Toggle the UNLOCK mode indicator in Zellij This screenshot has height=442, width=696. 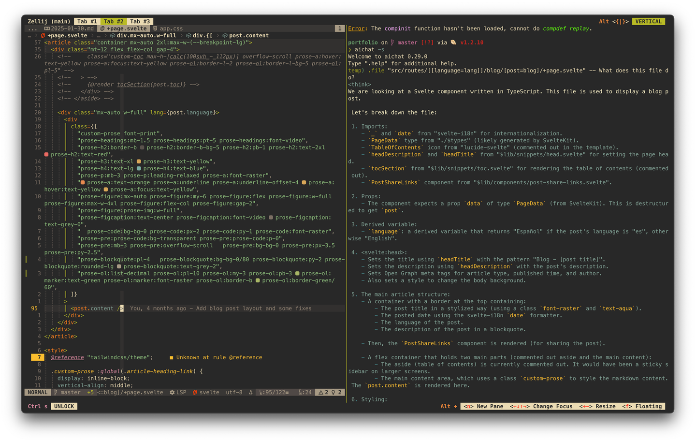pyautogui.click(x=64, y=406)
